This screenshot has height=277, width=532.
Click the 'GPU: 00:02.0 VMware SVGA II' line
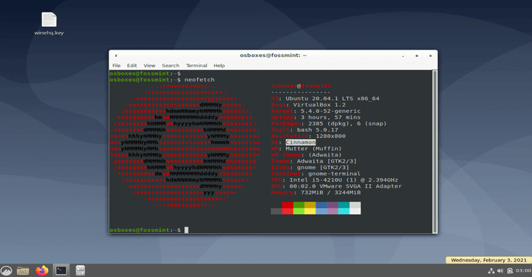point(336,186)
